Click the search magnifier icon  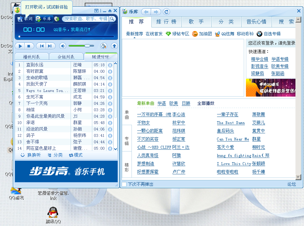[112, 19]
